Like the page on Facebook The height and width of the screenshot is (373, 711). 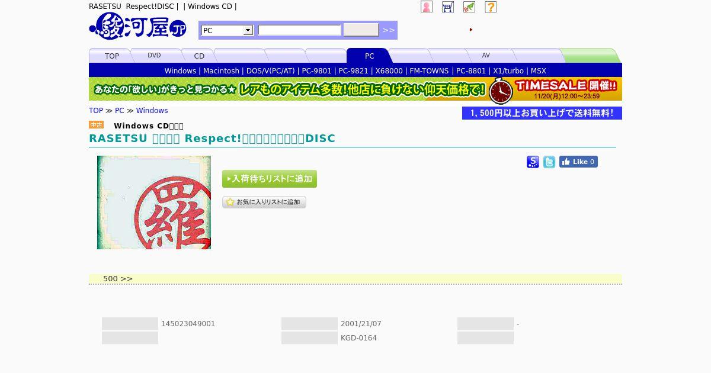(578, 162)
